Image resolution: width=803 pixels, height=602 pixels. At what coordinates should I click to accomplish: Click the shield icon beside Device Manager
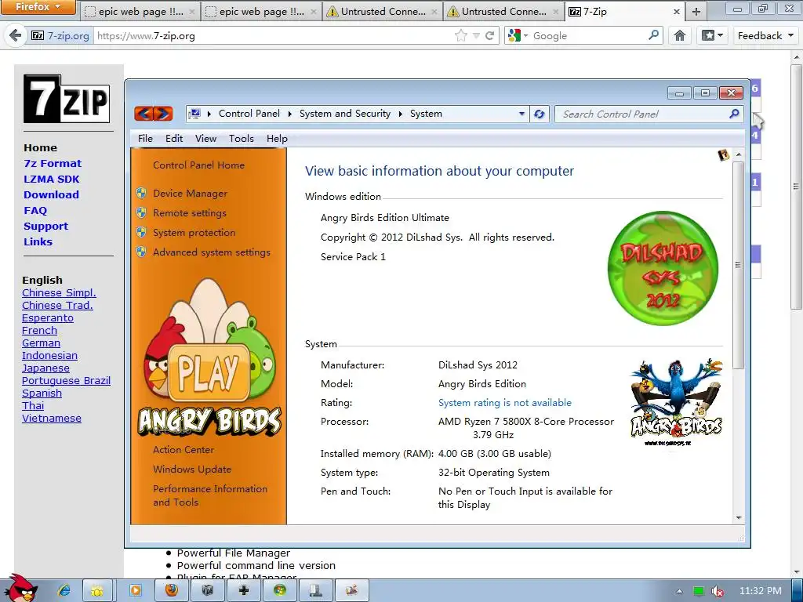point(141,193)
